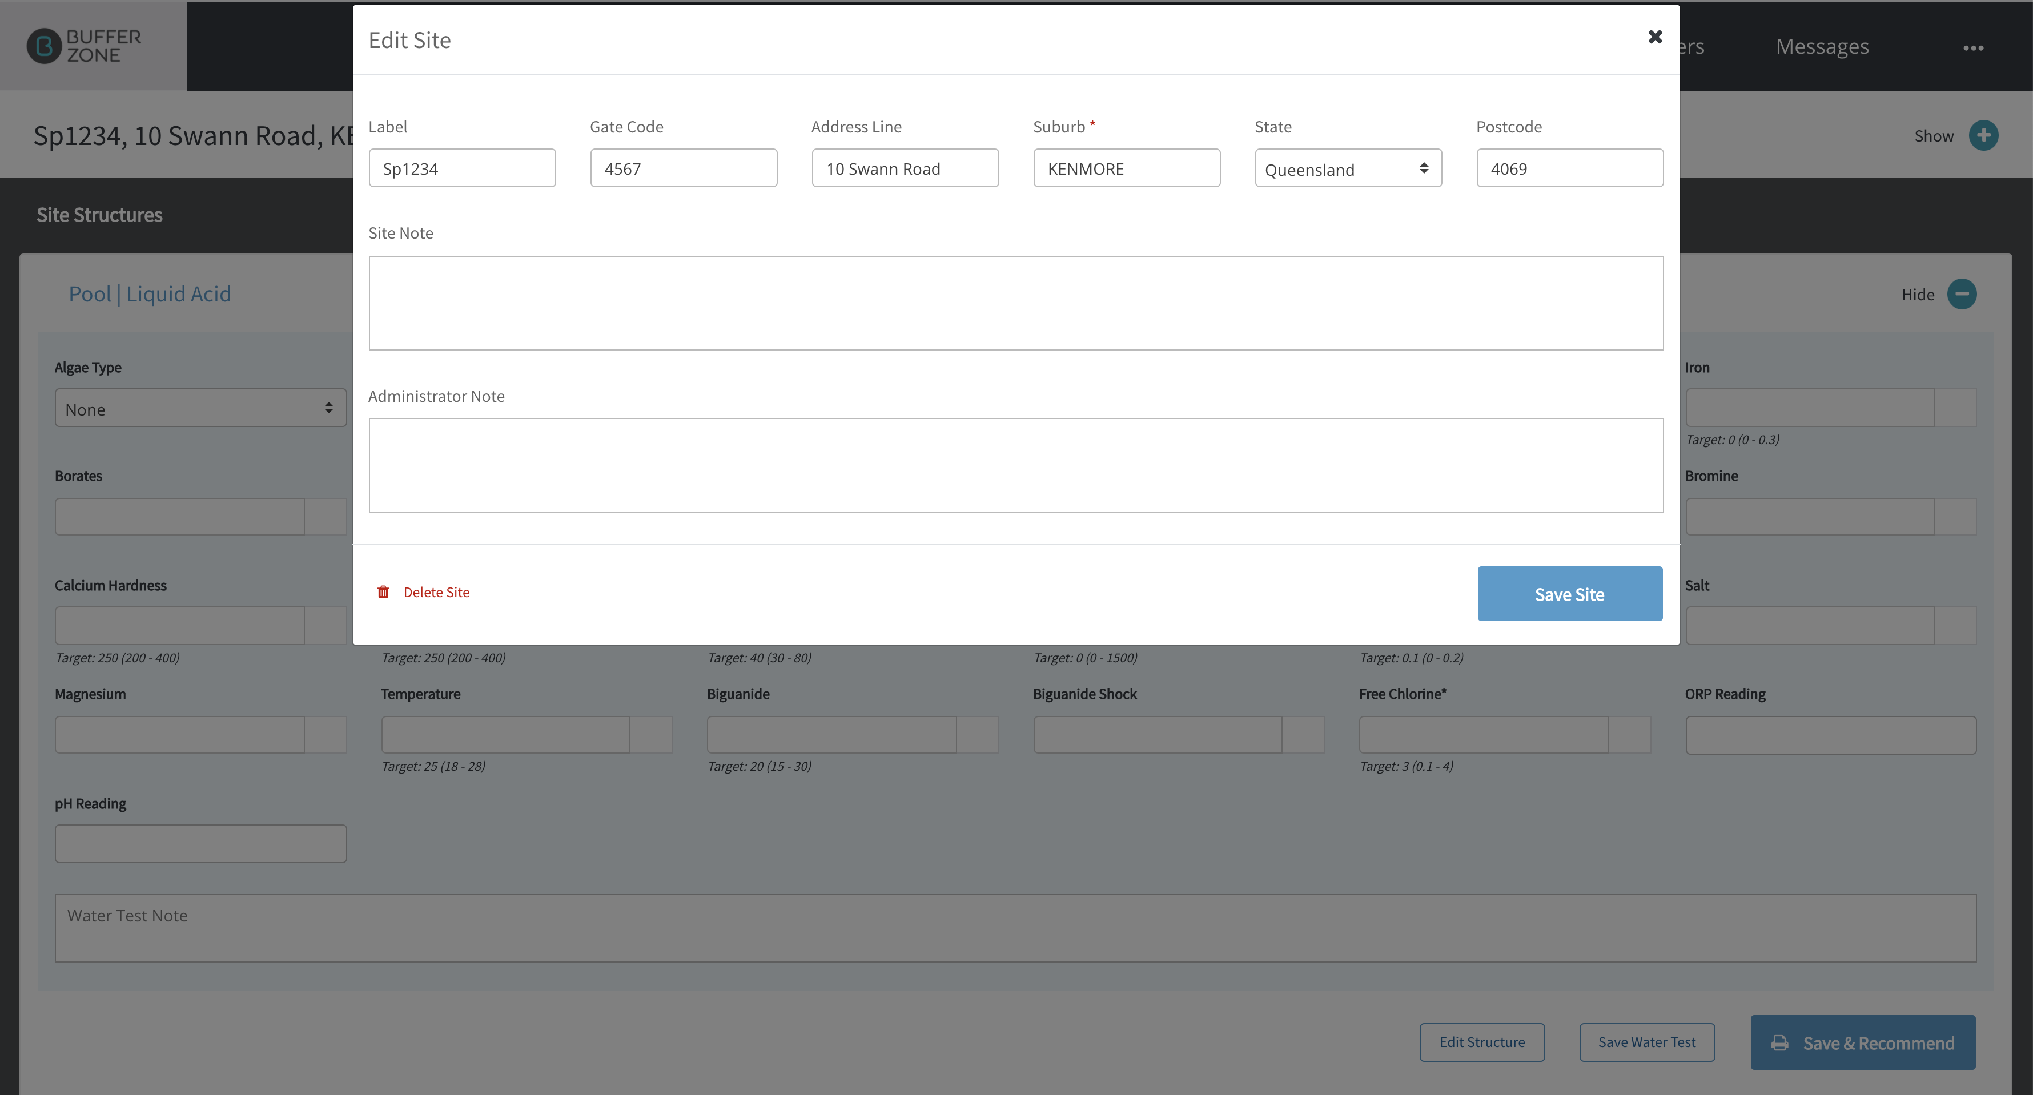Click the site title Sp1234, 10 Swann Road

point(192,136)
